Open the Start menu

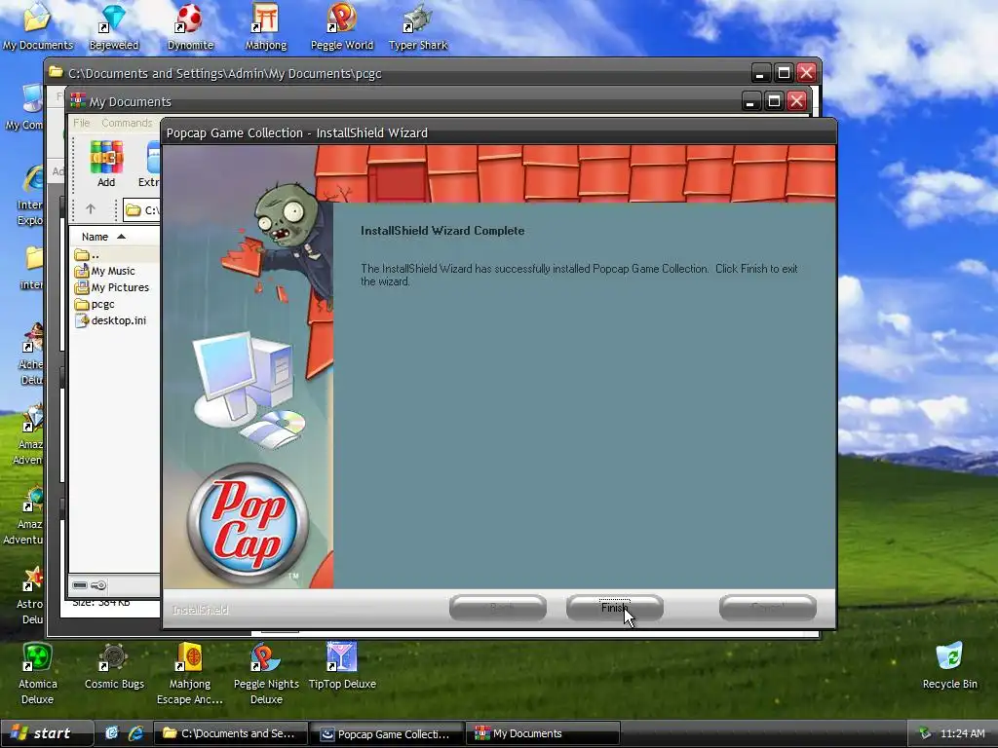pyautogui.click(x=47, y=733)
